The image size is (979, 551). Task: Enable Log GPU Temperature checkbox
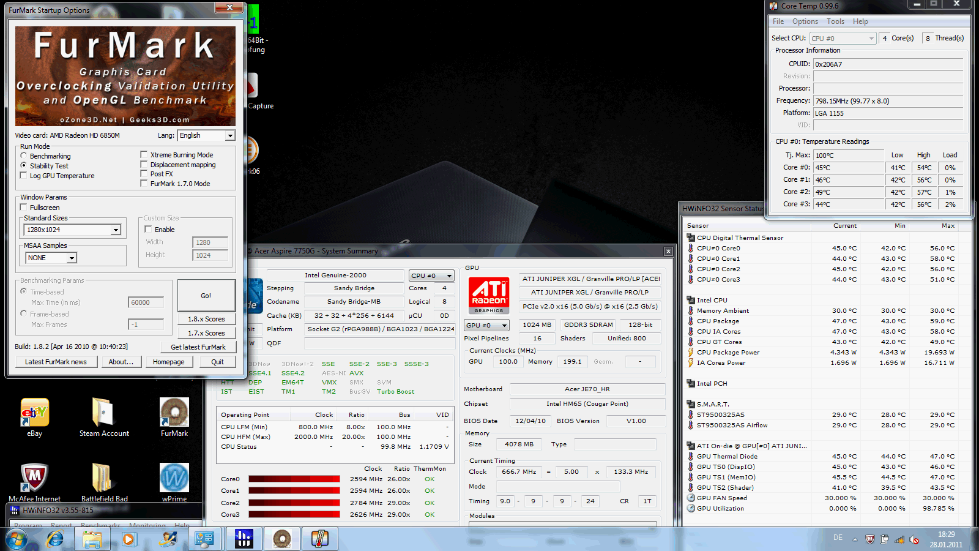tap(24, 176)
